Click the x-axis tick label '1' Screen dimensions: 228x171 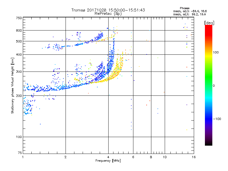(x=23, y=157)
